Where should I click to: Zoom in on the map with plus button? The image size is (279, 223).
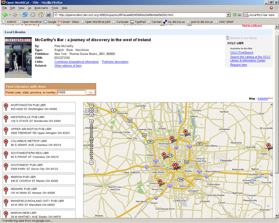coord(91,121)
